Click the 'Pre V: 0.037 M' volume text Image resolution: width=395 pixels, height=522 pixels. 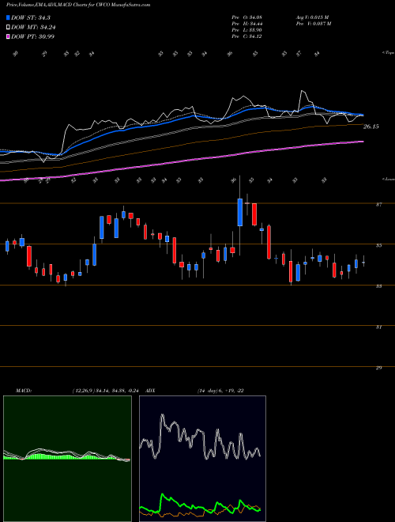pos(313,24)
